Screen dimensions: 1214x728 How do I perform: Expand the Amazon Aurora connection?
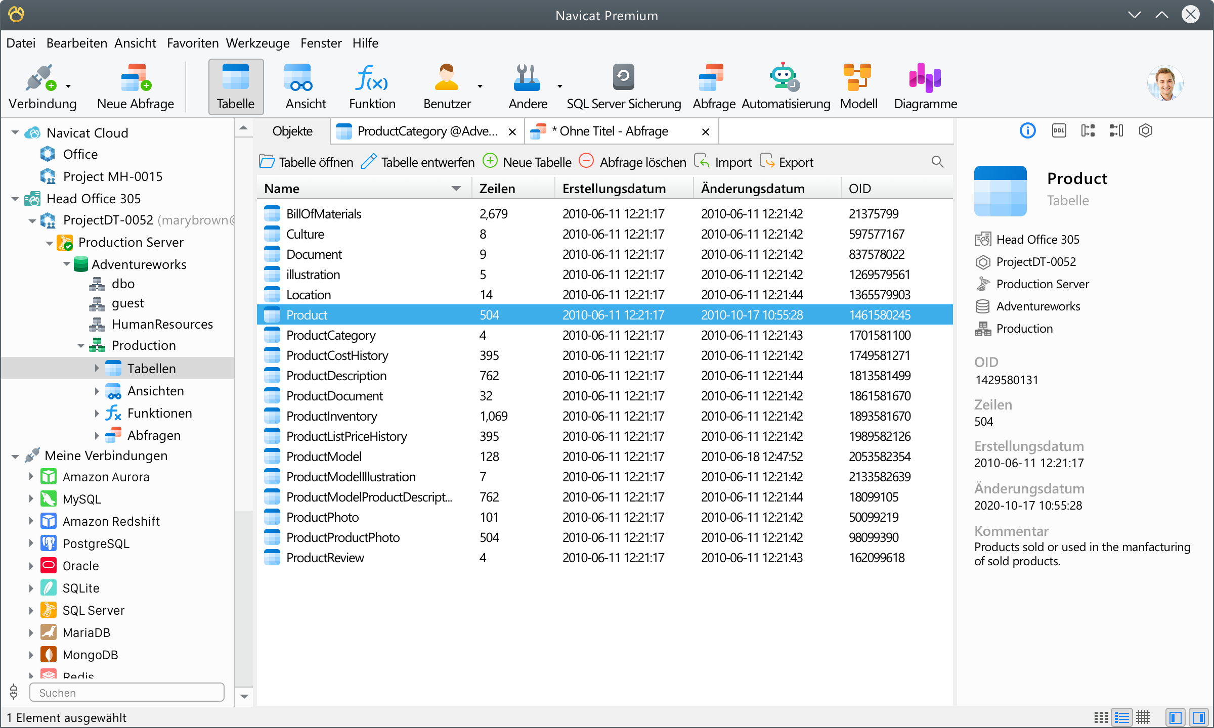(x=31, y=476)
